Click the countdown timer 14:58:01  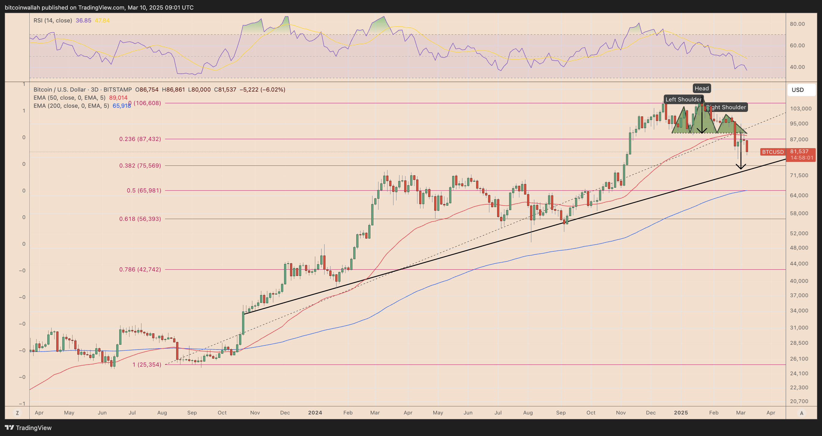coord(801,158)
